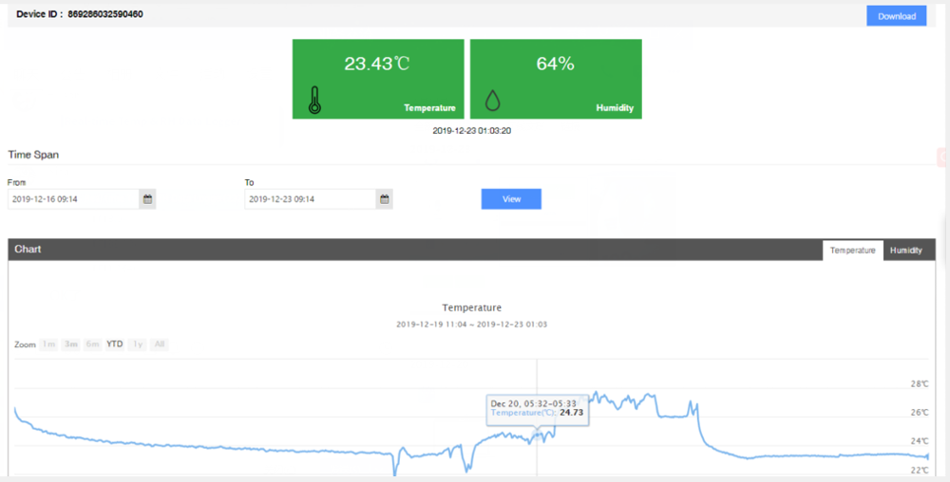Screen dimensions: 950x482
Task: Focus the To date input field
Action: 311,199
